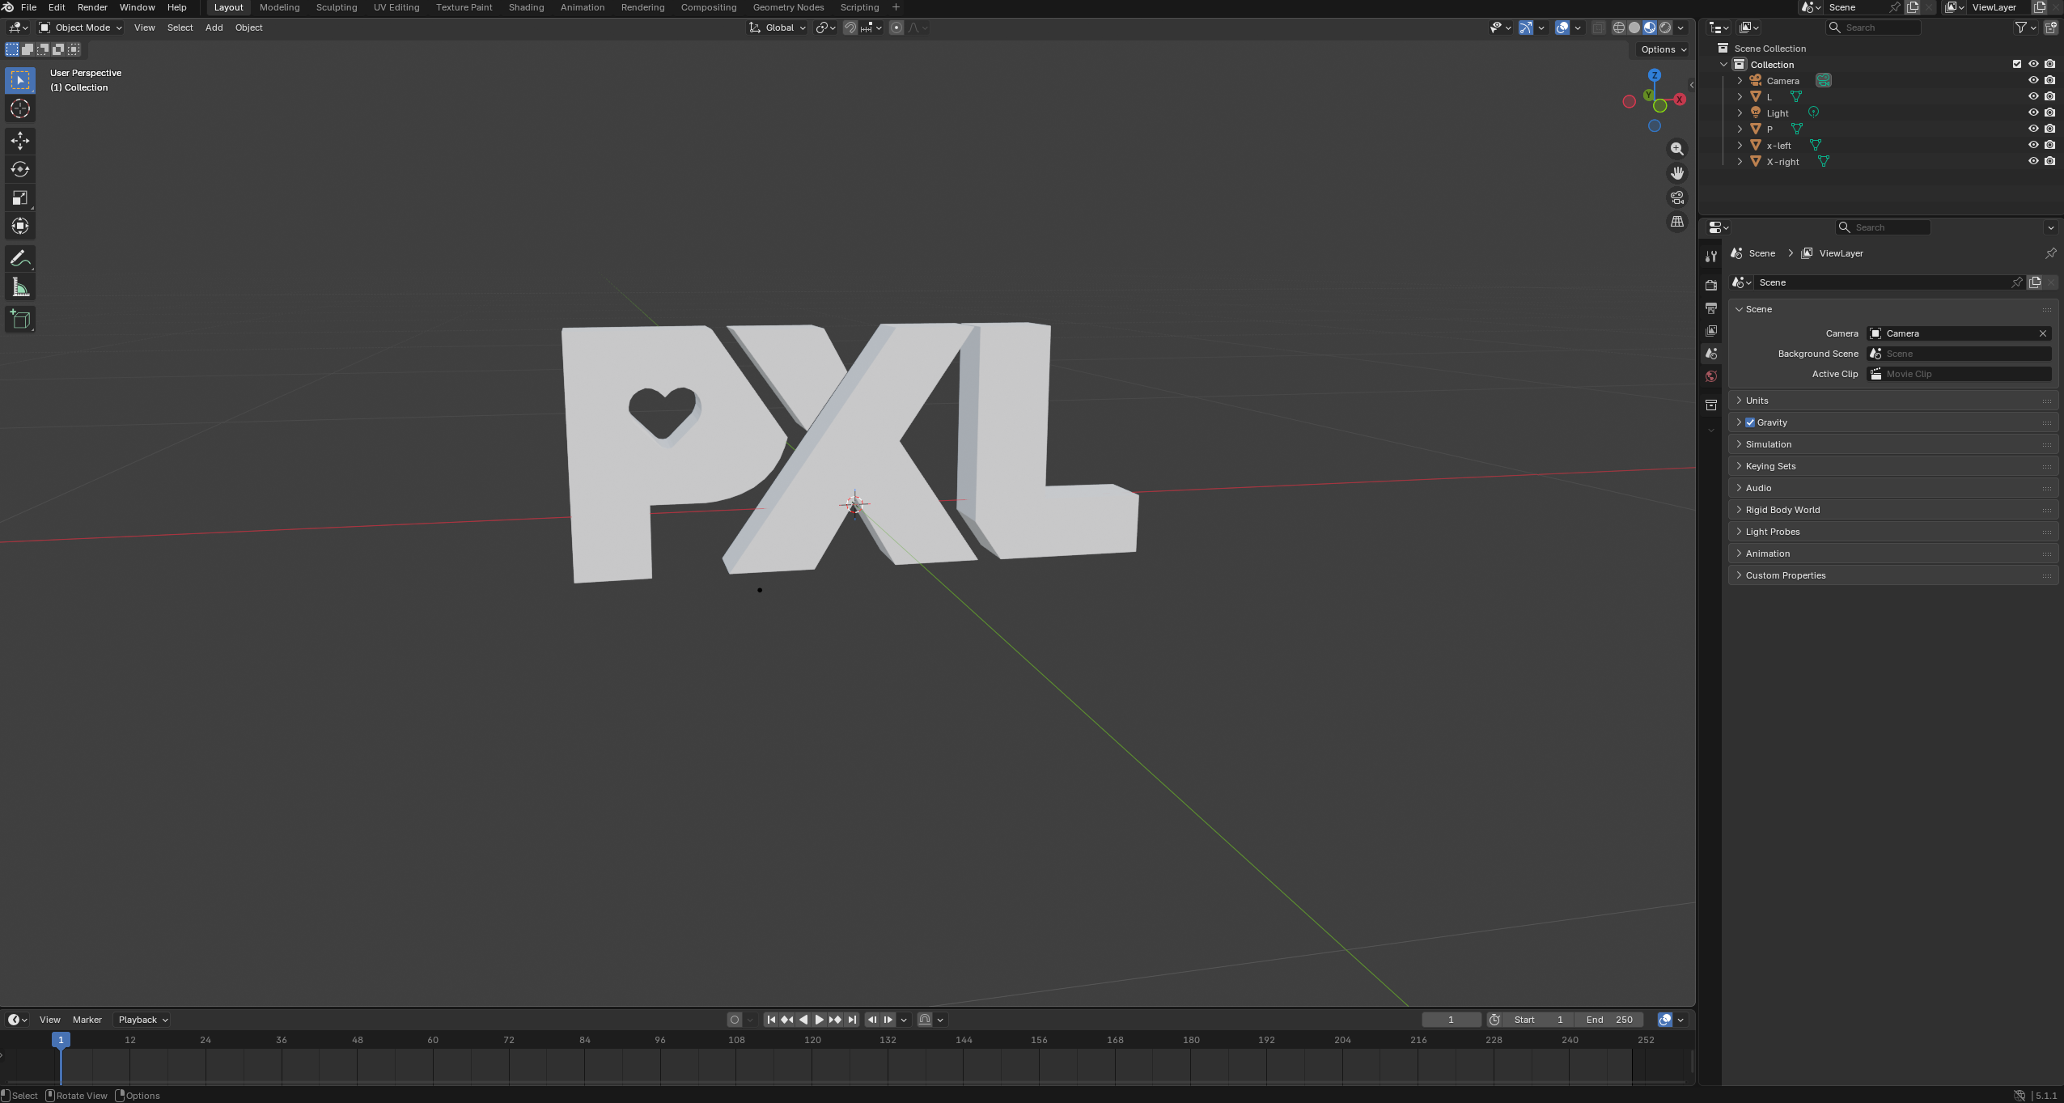This screenshot has width=2064, height=1103.
Task: Switch perspective/orthographic grid icon
Action: pos(1677,222)
